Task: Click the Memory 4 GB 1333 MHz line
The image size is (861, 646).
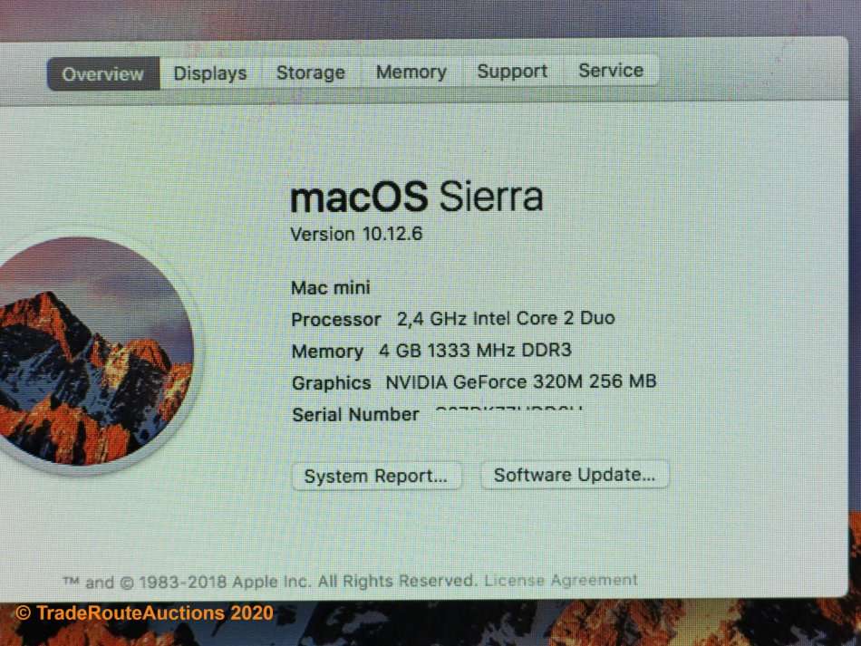Action: pyautogui.click(x=431, y=351)
